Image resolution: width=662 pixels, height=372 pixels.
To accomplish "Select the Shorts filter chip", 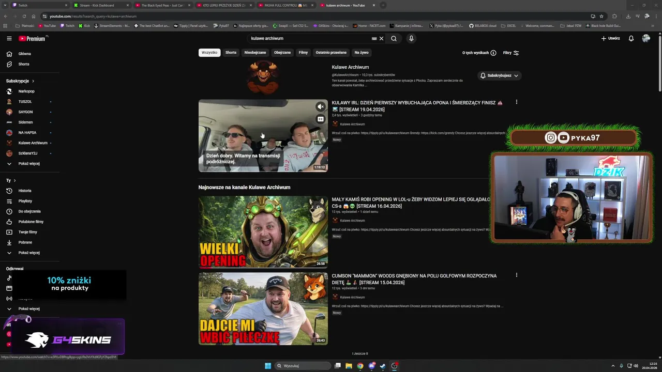I will (x=231, y=52).
